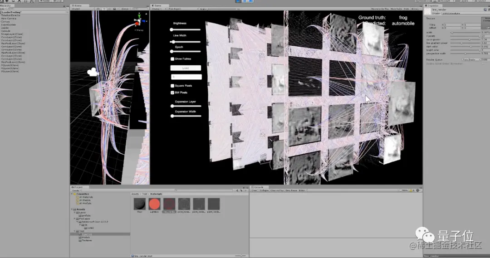Toggle Maximize On Play in Game view

click(380, 9)
